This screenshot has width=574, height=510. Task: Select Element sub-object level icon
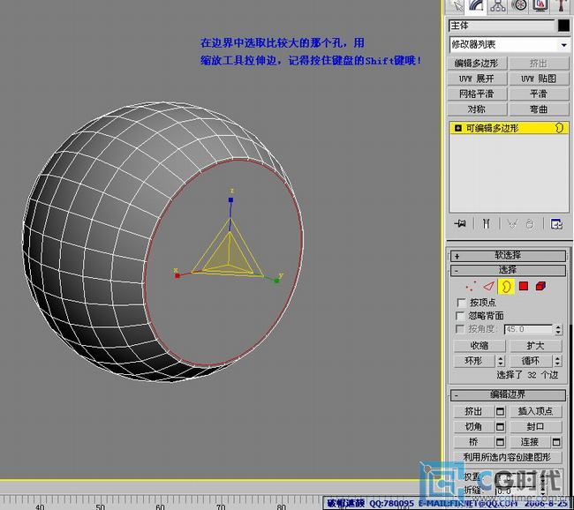[x=540, y=286]
